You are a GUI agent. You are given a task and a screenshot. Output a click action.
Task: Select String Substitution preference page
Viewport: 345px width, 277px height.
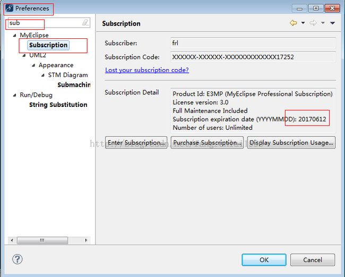pos(58,105)
